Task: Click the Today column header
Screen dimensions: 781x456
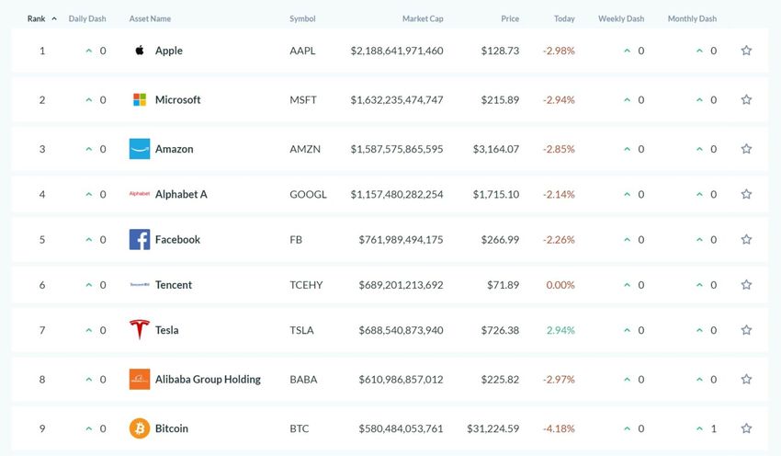Action: coord(564,18)
